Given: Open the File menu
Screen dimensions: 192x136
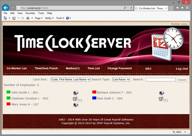Looking at the screenshot, I should (5, 13).
